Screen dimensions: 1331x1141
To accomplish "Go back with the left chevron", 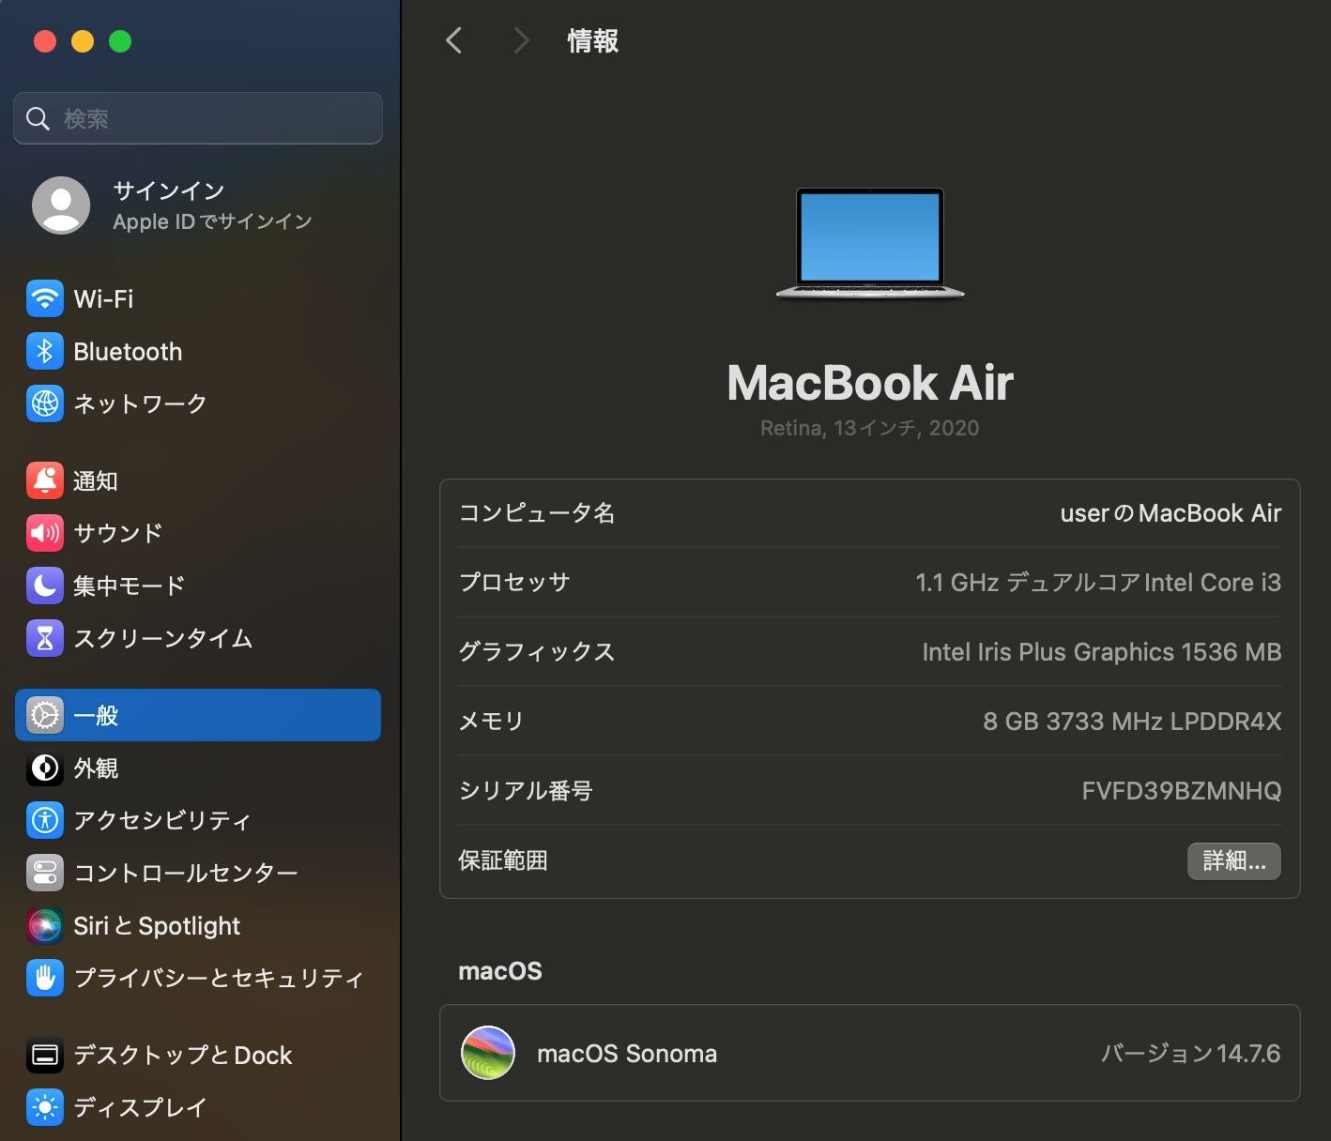I will coord(454,40).
